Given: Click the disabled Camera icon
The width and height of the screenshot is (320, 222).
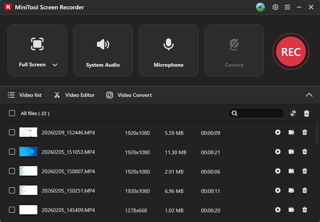Looking at the screenshot, I should tap(234, 44).
